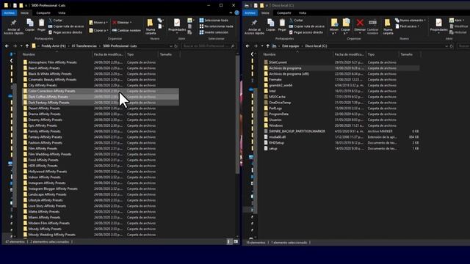Viewport: 470px width, 264px height.
Task: Open help icon in left window
Action: [x=236, y=13]
